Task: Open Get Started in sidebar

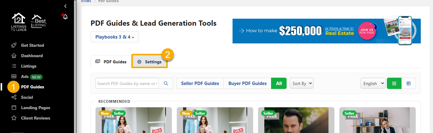Action: [x=32, y=45]
